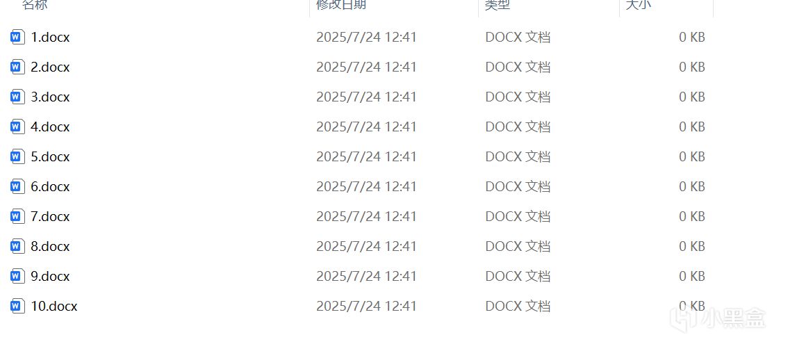Click the 9.docx file icon
Viewport: 788px width, 342px height.
tap(17, 276)
